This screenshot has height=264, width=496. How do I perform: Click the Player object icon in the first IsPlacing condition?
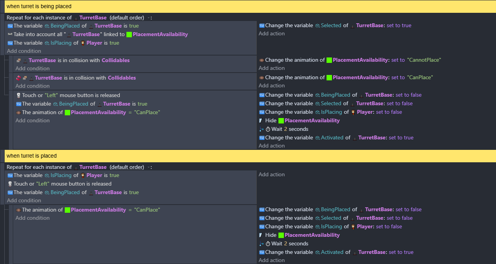point(82,43)
